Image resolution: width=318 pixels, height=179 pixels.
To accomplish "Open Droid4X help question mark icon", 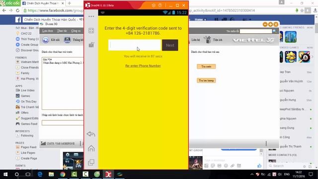I will coord(160,5).
